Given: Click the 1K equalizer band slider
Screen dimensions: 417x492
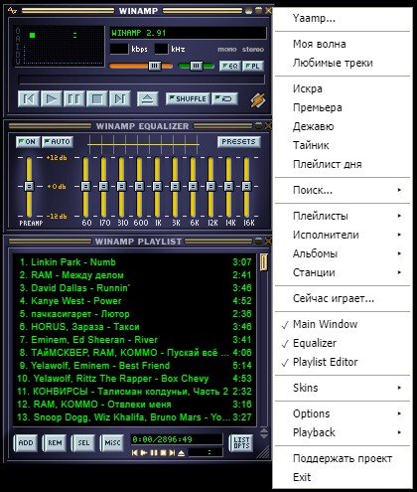Looking at the screenshot, I should tap(157, 187).
